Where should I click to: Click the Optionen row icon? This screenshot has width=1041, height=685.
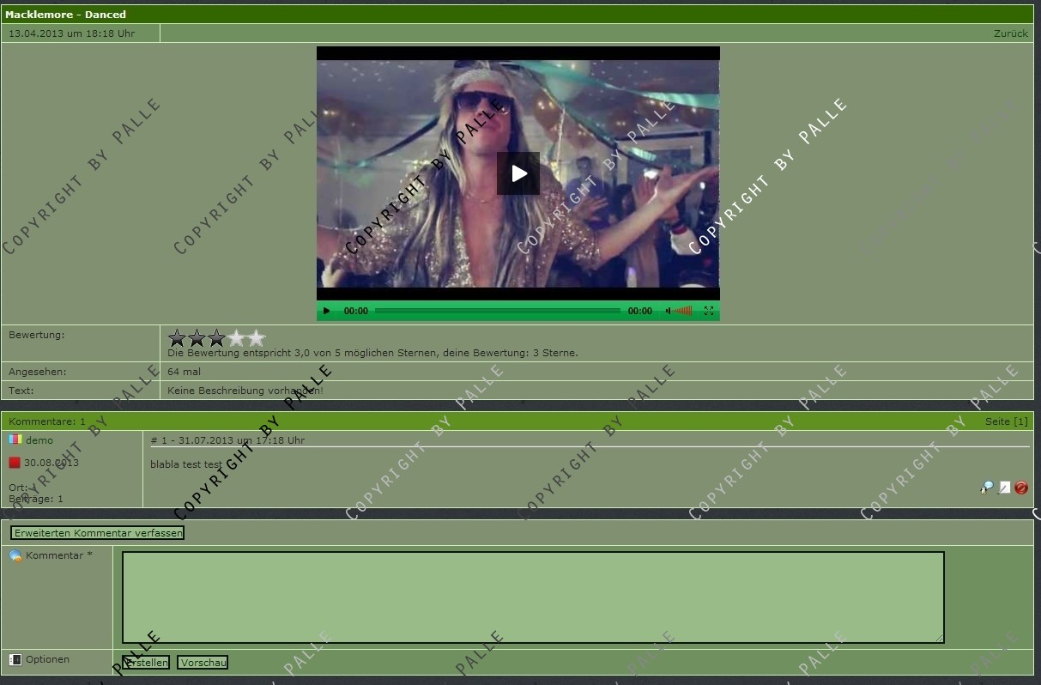(15, 659)
